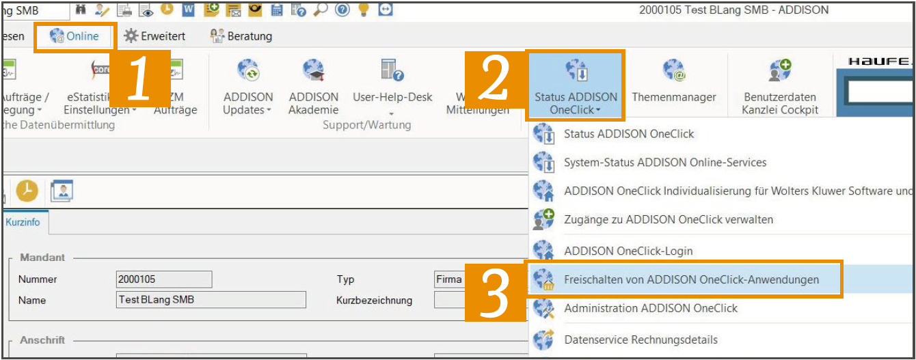Viewport: 916px width, 360px height.
Task: Switch to the Erweitert ribbon tab
Action: click(x=154, y=36)
